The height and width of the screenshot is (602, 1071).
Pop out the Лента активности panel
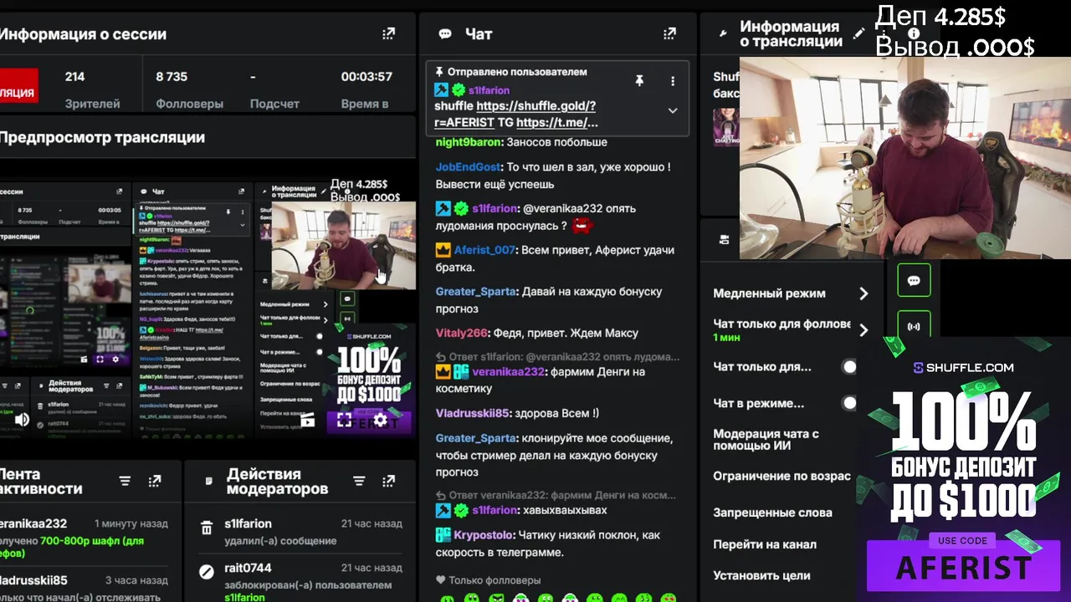[155, 481]
